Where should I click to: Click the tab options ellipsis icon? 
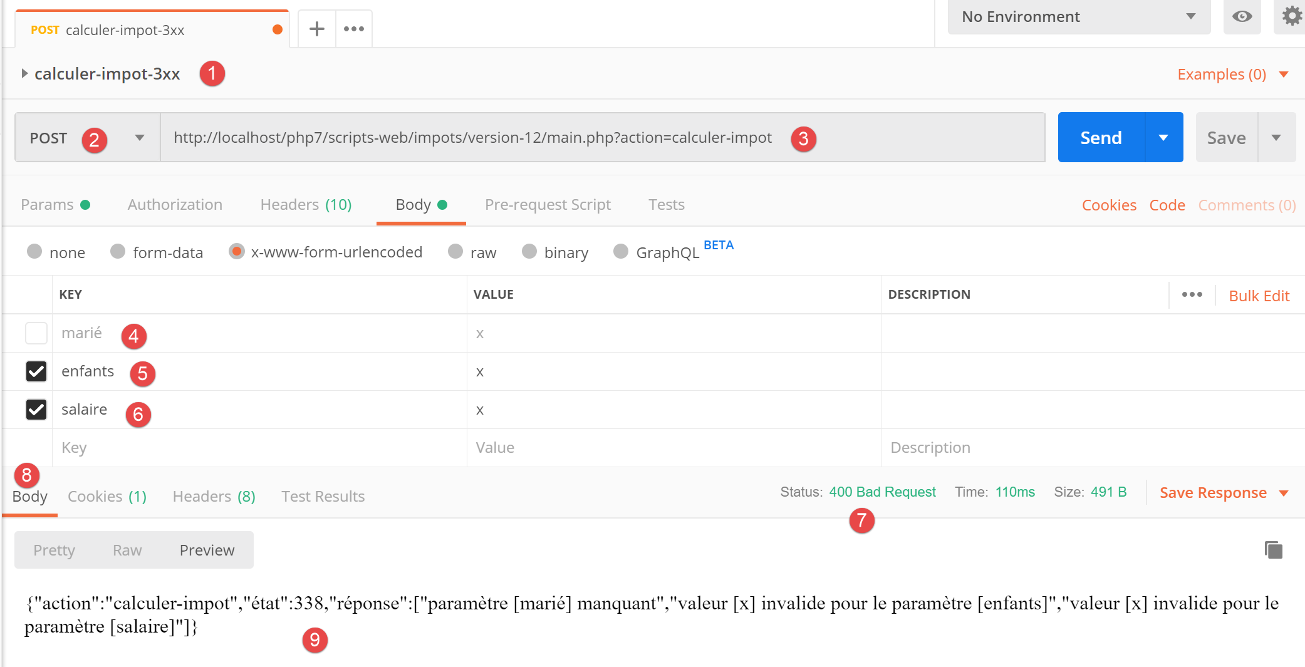pos(354,29)
